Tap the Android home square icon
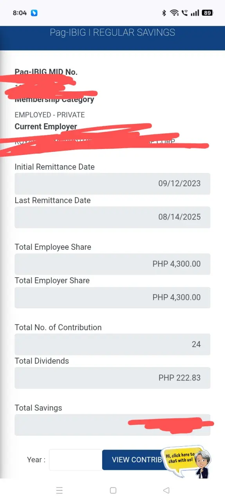 [113, 490]
